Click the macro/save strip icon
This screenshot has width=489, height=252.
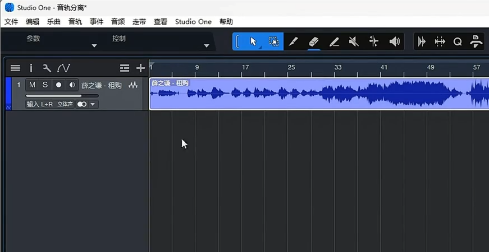[x=476, y=41]
